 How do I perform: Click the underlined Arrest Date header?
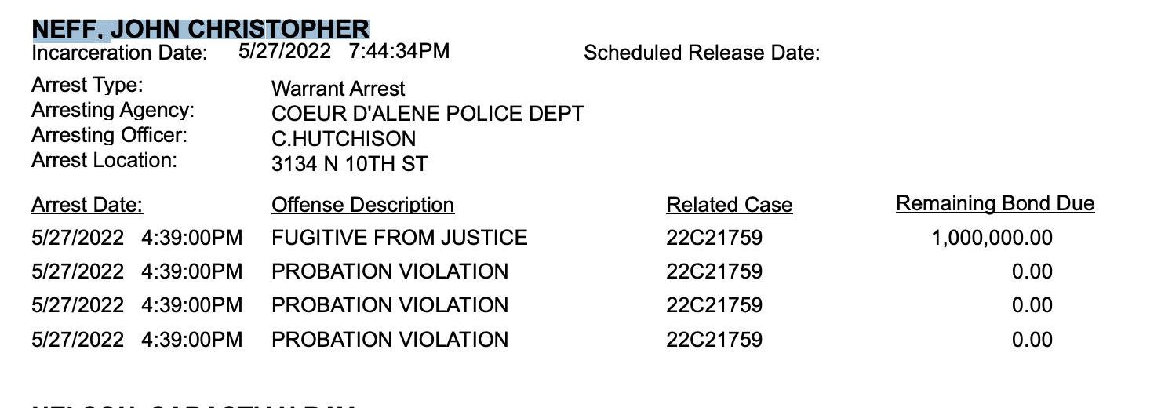coord(87,206)
